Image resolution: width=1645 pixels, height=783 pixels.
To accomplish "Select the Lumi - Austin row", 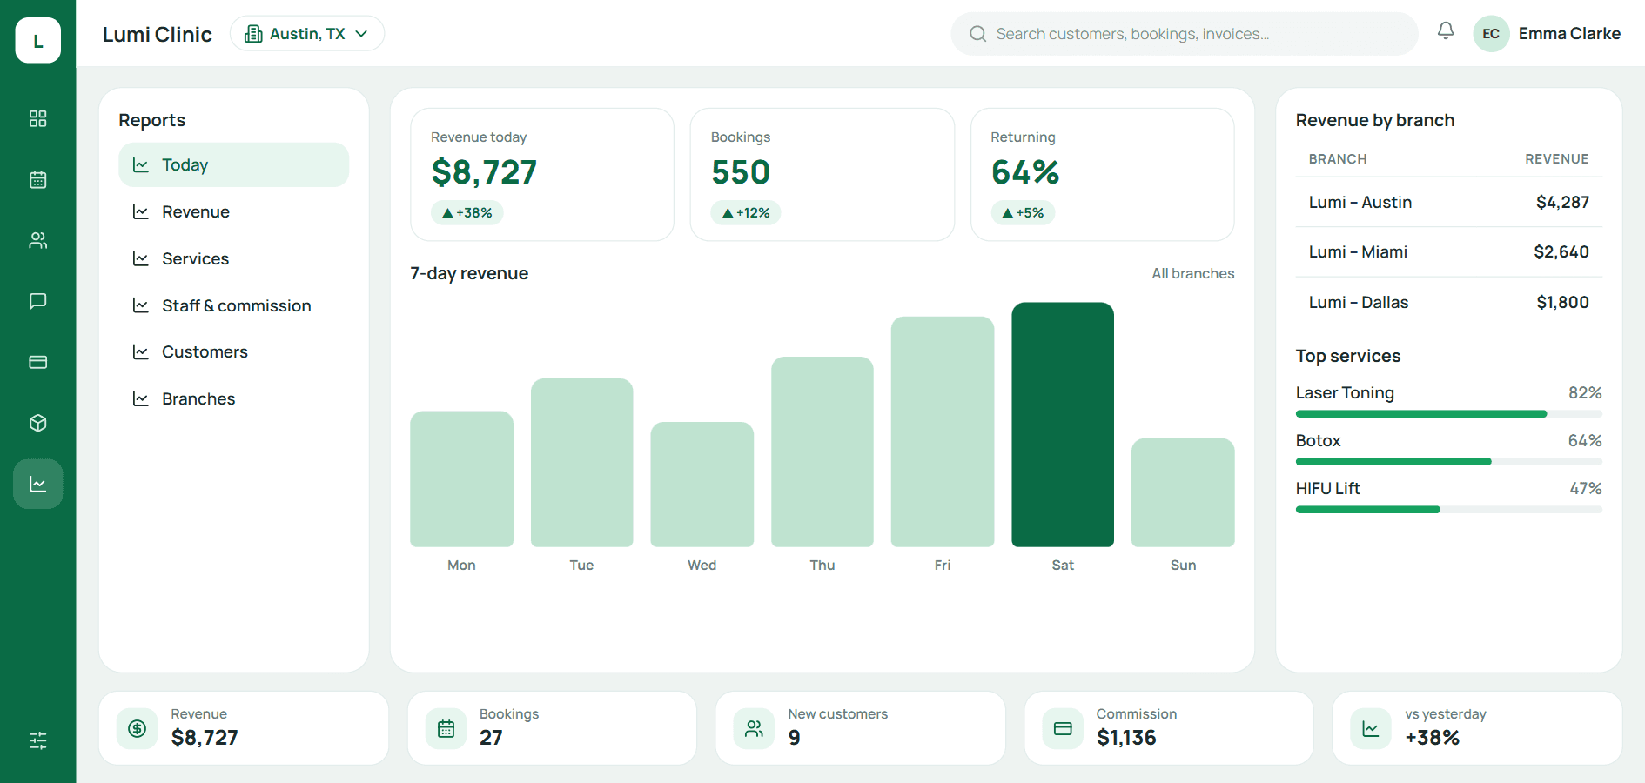I will click(1448, 202).
